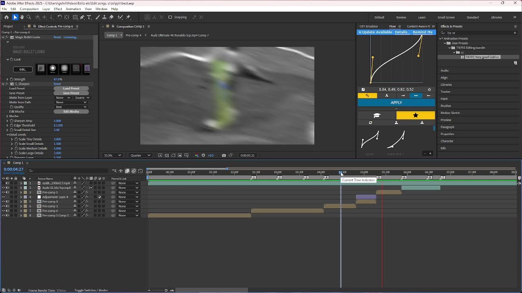Click the Flow upload (export) presets icon
522x293 pixels.
396,122
